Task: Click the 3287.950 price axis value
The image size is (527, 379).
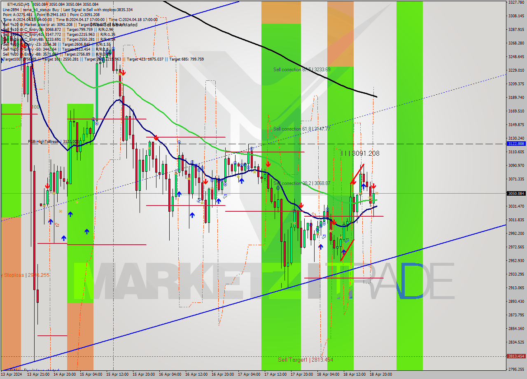Action: coord(516,30)
